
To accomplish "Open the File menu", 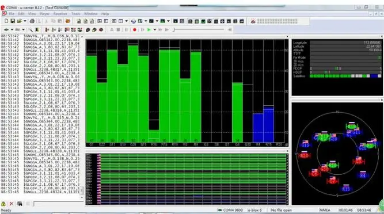I will [12, 14].
